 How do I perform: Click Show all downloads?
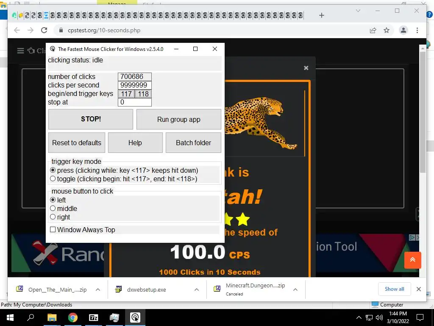point(394,289)
